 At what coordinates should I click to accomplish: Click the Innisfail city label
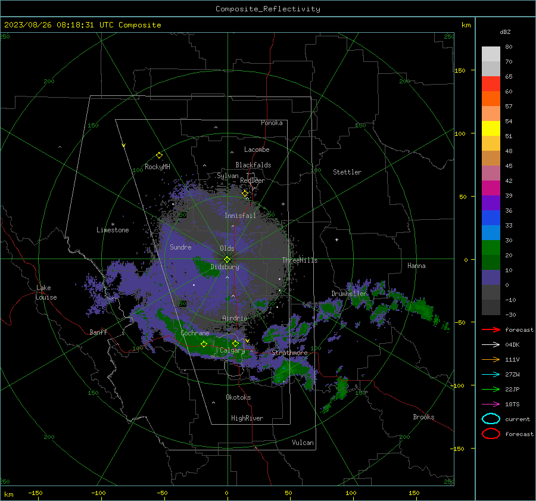point(240,216)
